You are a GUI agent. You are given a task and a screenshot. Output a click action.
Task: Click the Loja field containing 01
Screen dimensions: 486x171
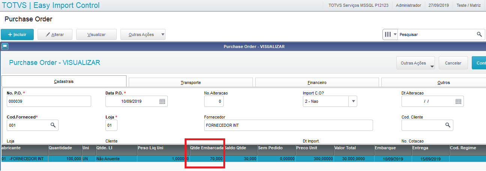click(x=111, y=125)
